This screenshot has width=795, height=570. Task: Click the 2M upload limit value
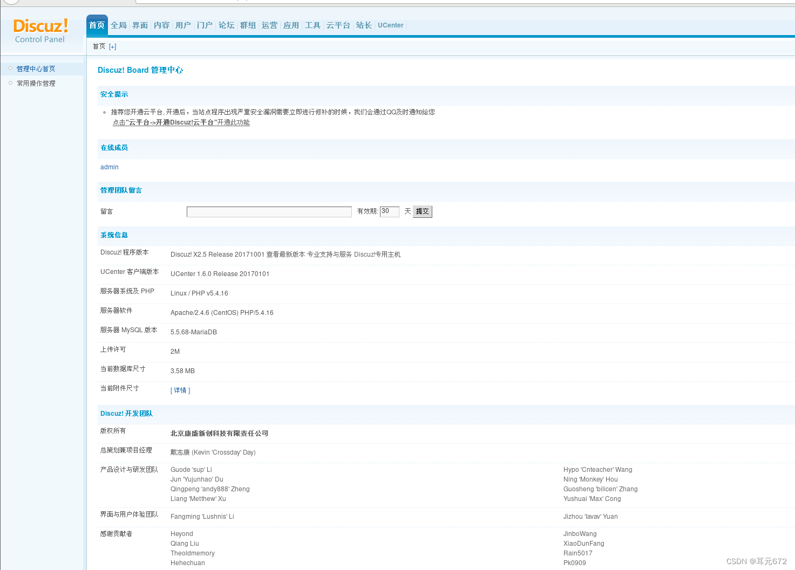[175, 352]
